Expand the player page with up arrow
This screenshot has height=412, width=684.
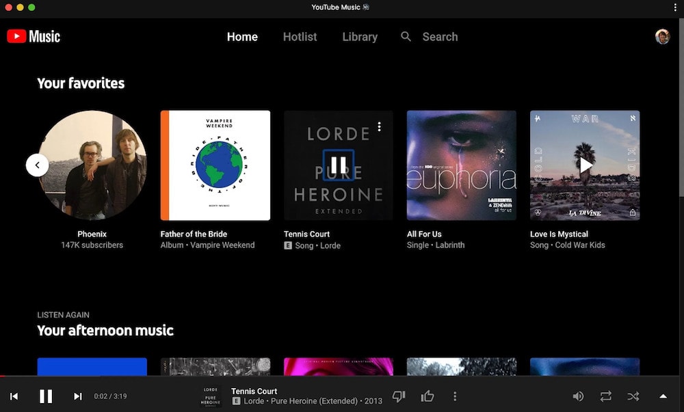coord(663,396)
